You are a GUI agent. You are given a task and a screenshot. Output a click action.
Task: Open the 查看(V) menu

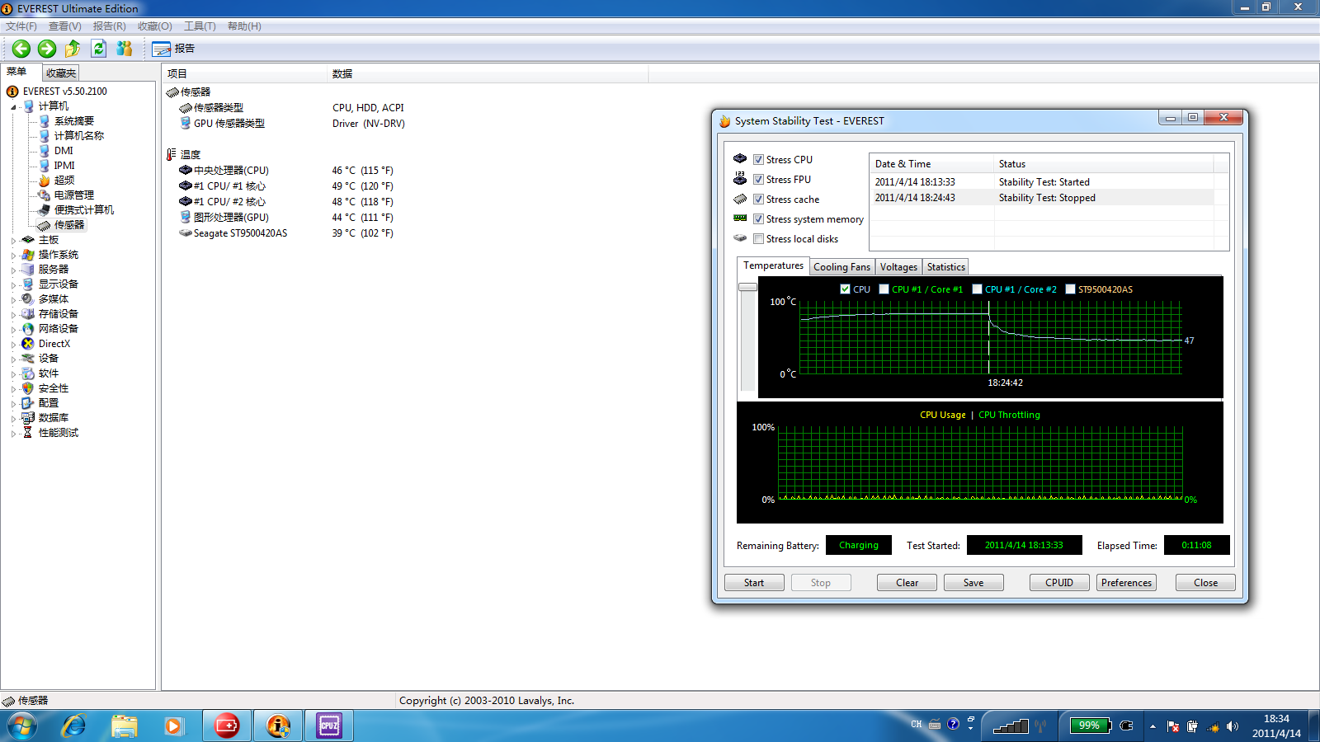click(x=65, y=26)
